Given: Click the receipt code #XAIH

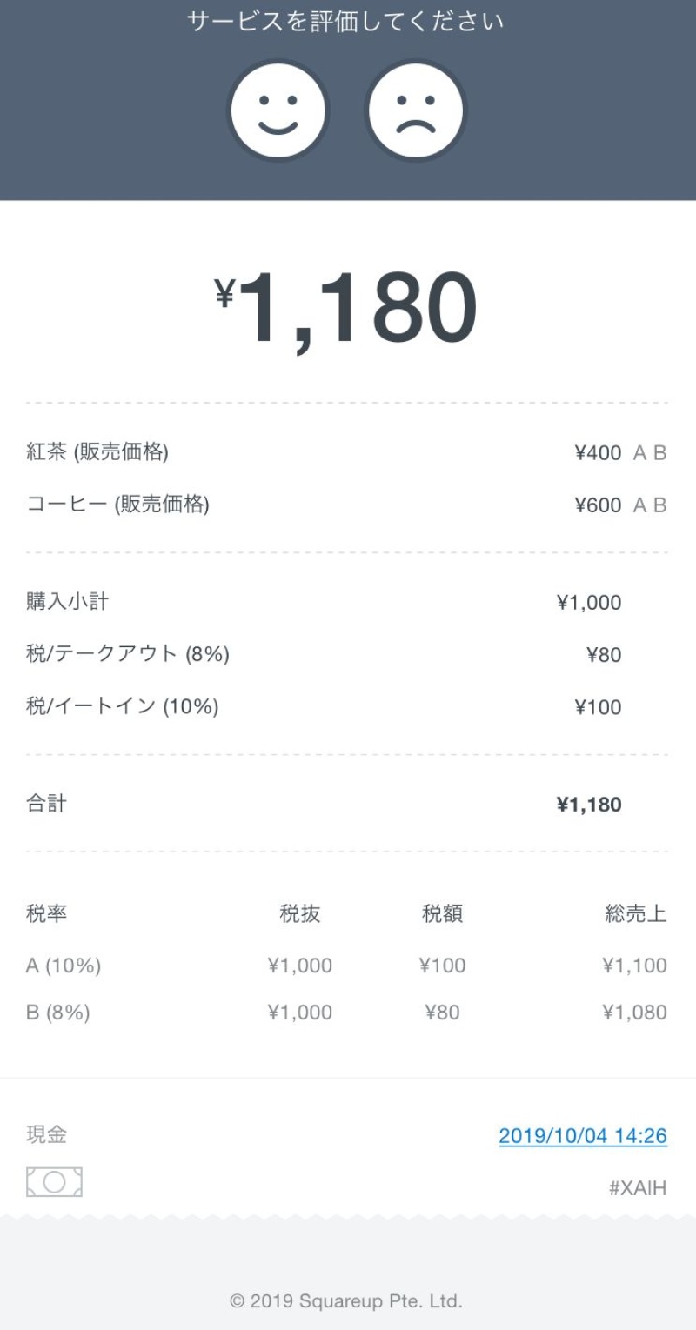Looking at the screenshot, I should (x=638, y=1188).
